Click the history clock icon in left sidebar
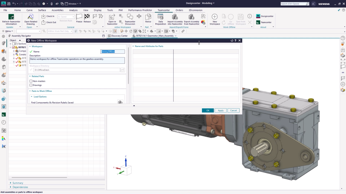 pyautogui.click(x=3, y=122)
